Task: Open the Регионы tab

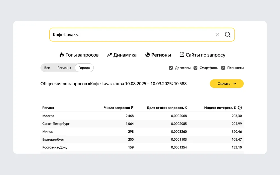Action: 158,55
